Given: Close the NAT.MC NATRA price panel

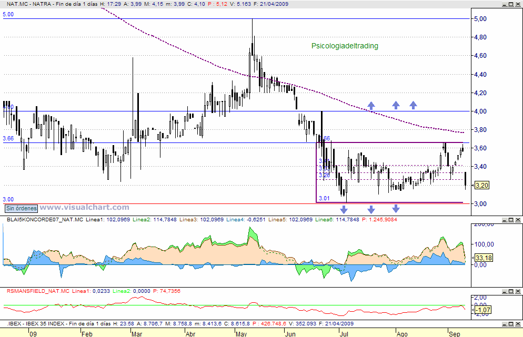Looking at the screenshot, I should 518,4.
